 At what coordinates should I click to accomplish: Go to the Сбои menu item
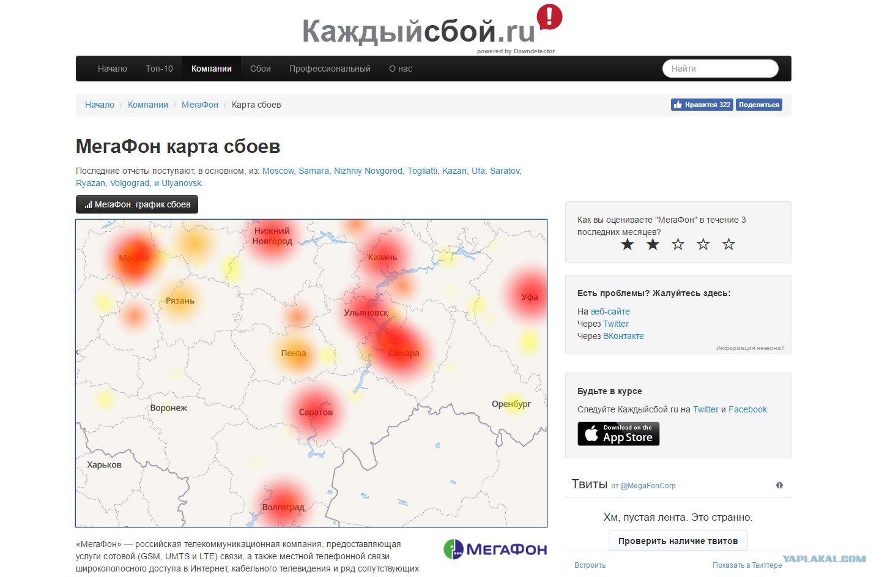(261, 69)
